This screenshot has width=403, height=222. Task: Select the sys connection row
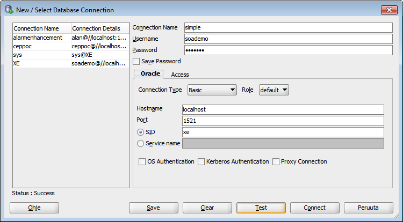pyautogui.click(x=71, y=55)
